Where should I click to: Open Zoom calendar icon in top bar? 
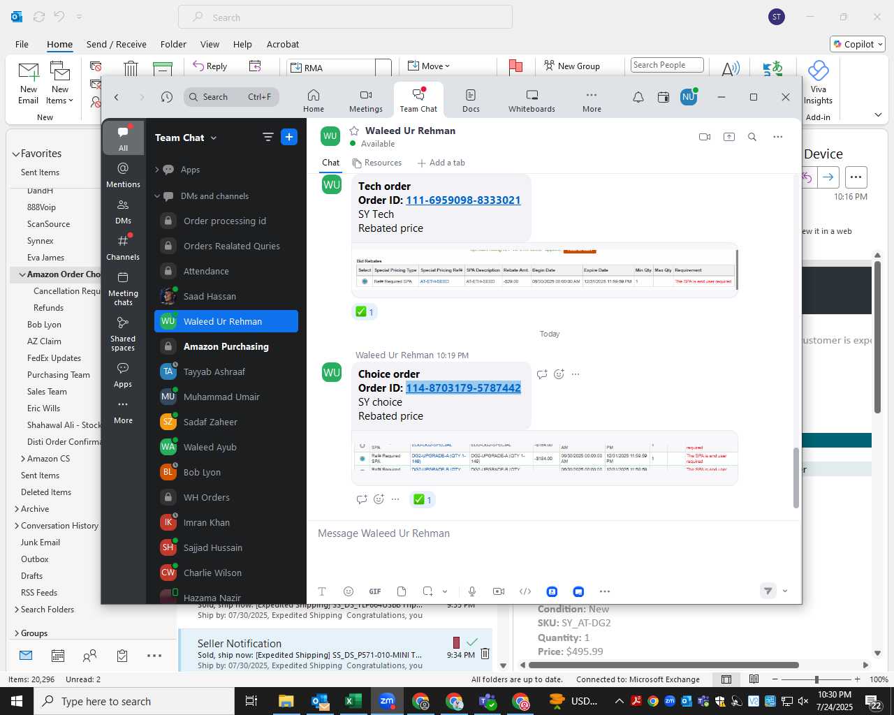(x=664, y=97)
